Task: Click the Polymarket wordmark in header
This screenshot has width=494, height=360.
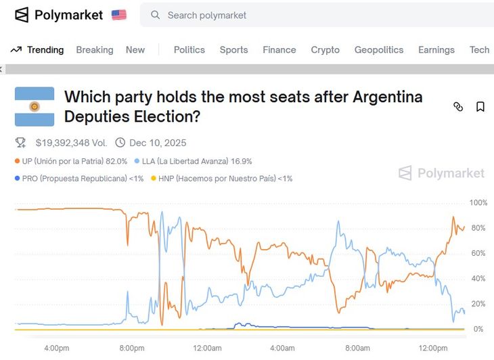Action: click(x=68, y=15)
